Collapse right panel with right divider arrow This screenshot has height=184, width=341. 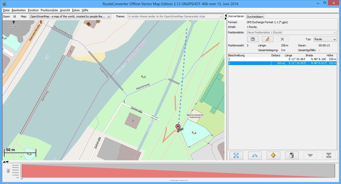coord(226,18)
